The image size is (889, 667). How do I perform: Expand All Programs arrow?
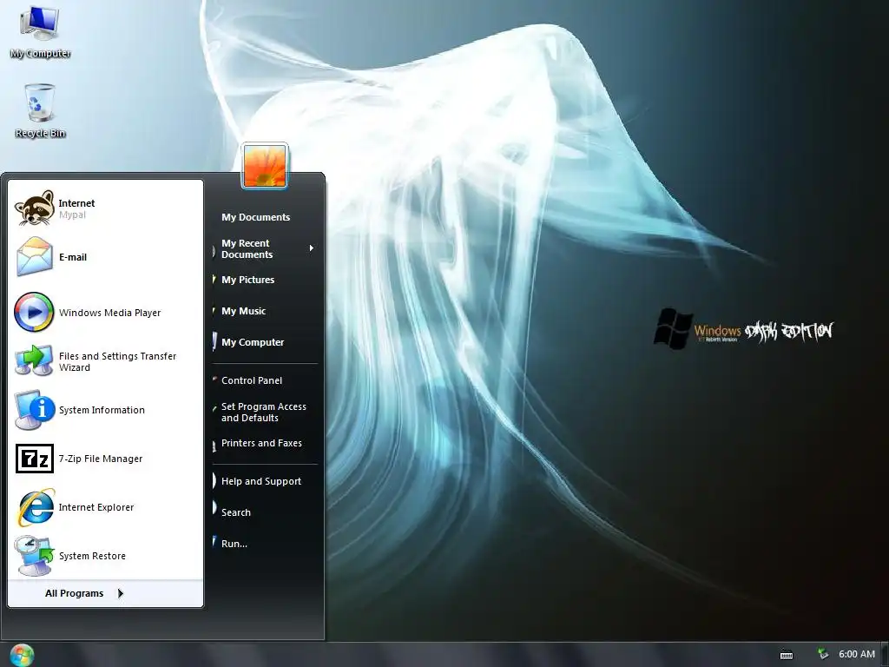120,593
